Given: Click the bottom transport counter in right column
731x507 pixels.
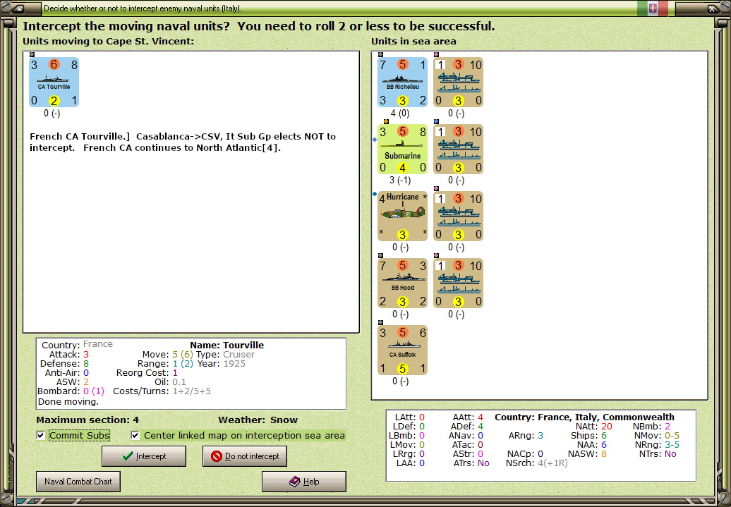Looking at the screenshot, I should (458, 282).
